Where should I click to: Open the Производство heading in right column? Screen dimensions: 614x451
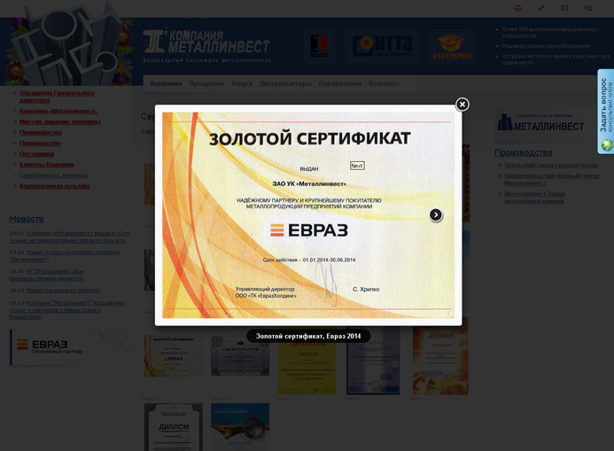click(x=524, y=152)
